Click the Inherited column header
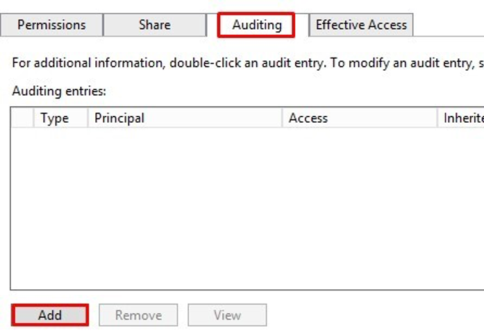 [x=461, y=118]
